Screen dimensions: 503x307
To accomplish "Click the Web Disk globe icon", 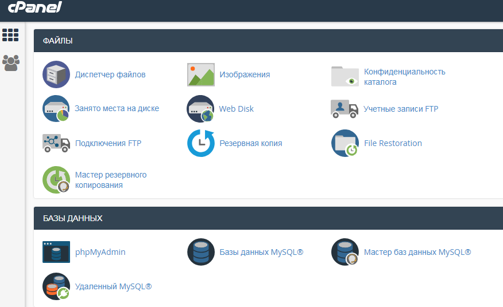I will point(200,109).
